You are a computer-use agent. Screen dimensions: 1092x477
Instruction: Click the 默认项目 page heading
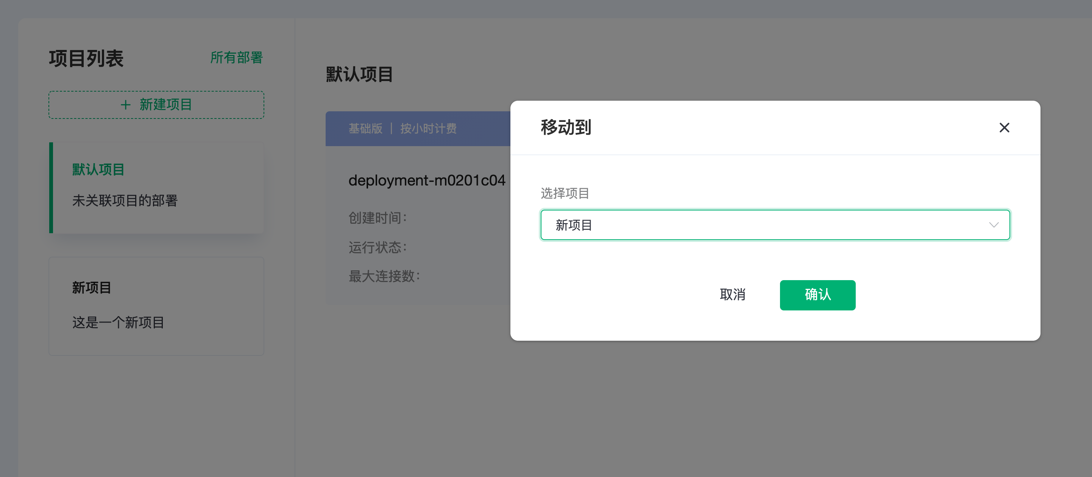[x=359, y=75]
